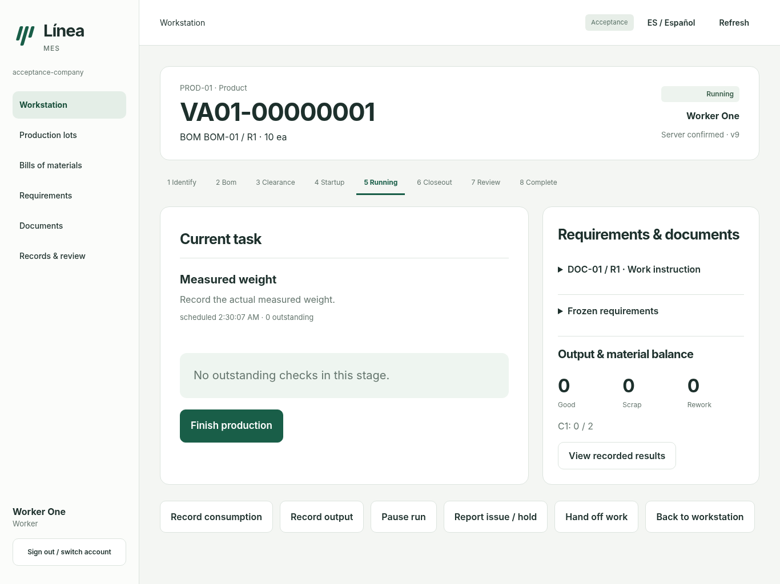The height and width of the screenshot is (584, 780).
Task: Navigate to Requirements in sidebar
Action: pos(69,196)
